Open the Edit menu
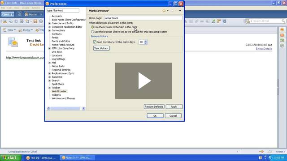The image size is (287, 161). tap(9, 8)
